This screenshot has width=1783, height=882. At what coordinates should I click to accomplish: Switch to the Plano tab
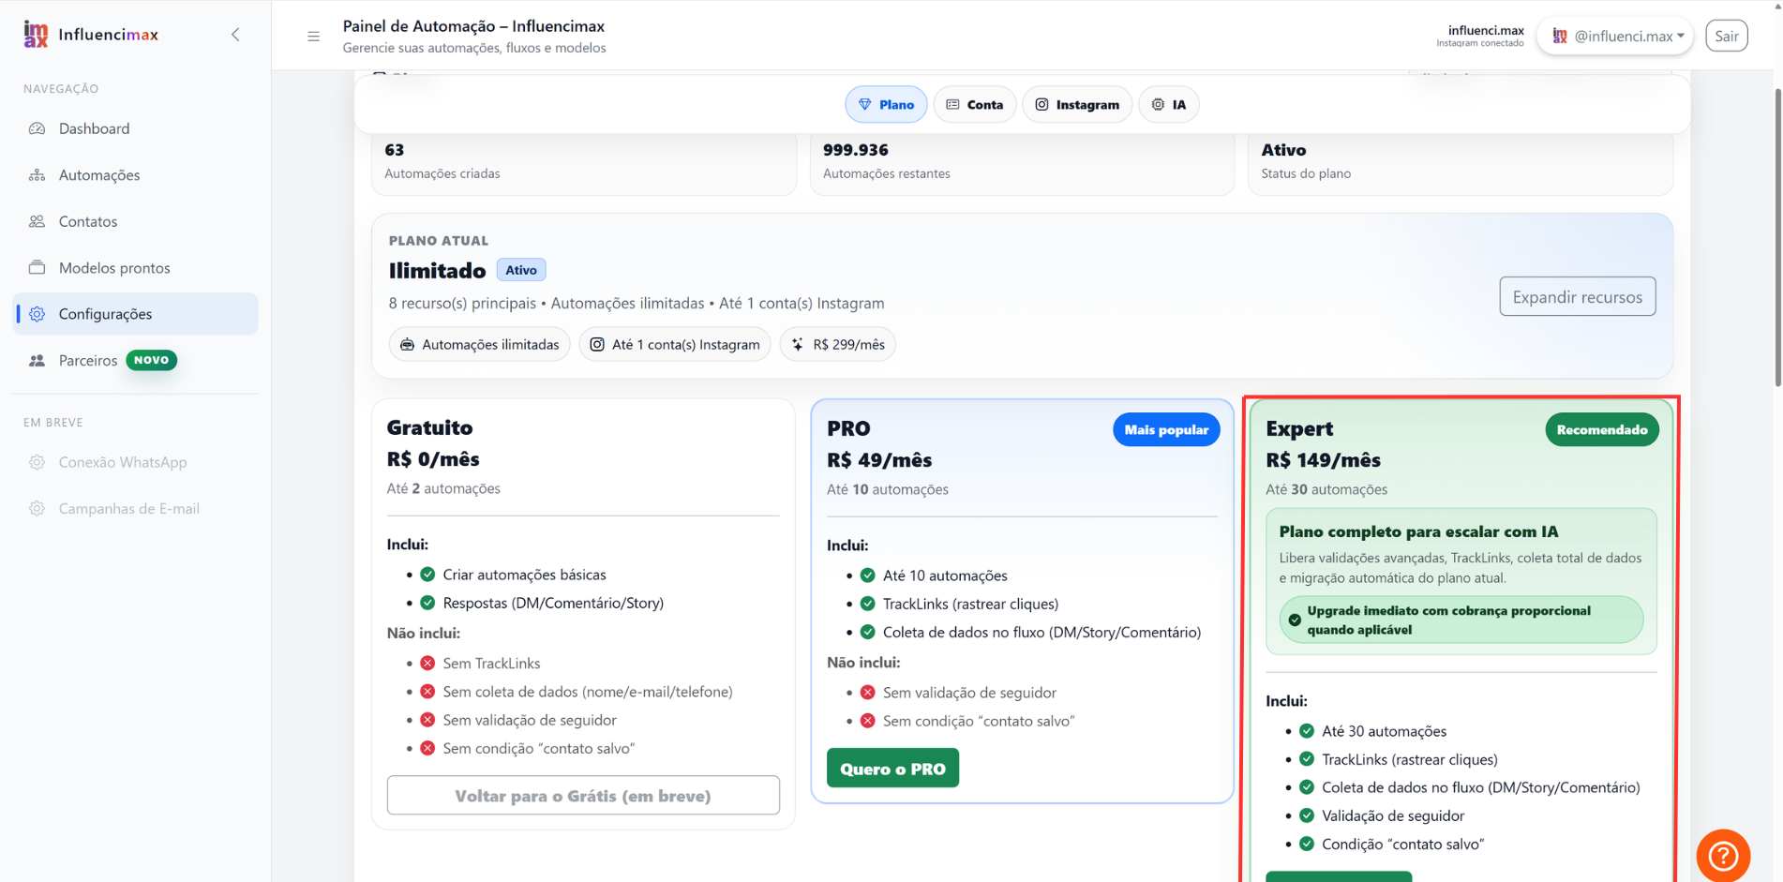tap(886, 104)
